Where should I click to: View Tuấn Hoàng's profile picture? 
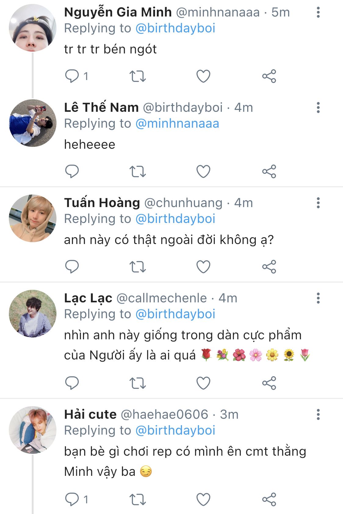click(33, 218)
